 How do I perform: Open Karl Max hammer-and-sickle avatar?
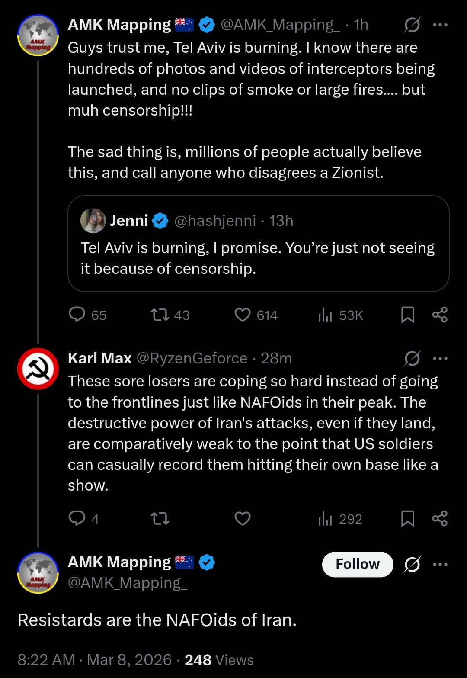coord(38,369)
